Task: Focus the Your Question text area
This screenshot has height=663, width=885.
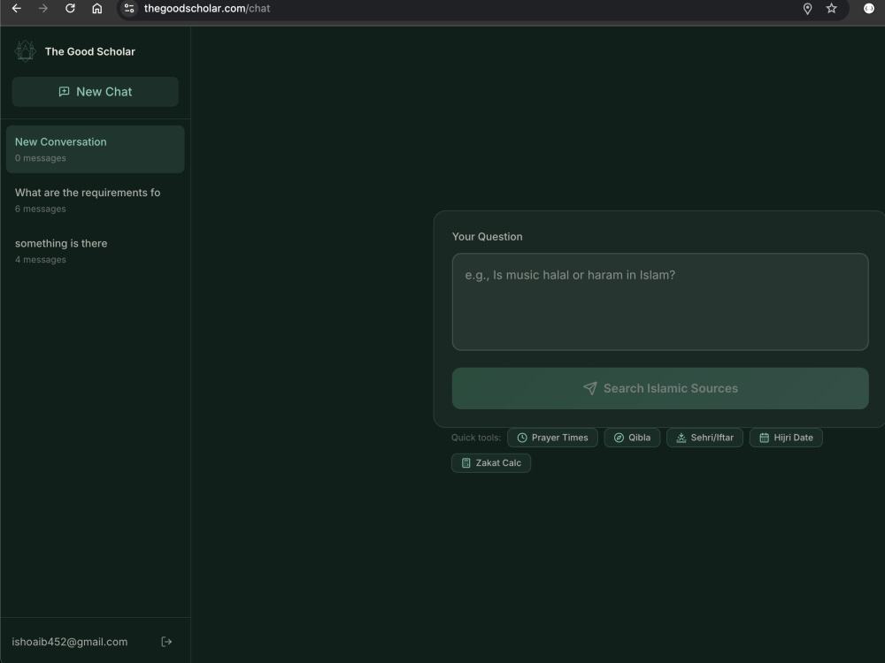Action: click(660, 302)
